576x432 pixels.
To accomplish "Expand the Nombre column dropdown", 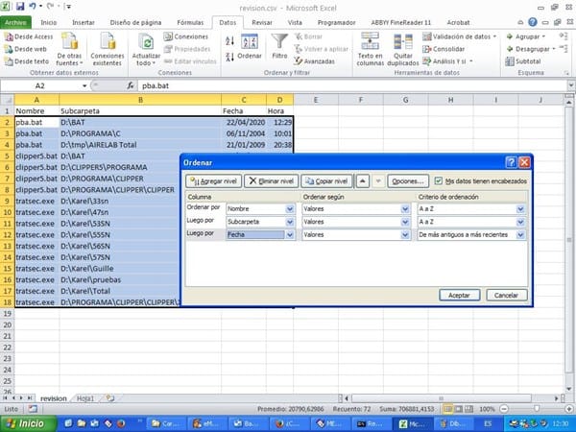I will [x=290, y=208].
